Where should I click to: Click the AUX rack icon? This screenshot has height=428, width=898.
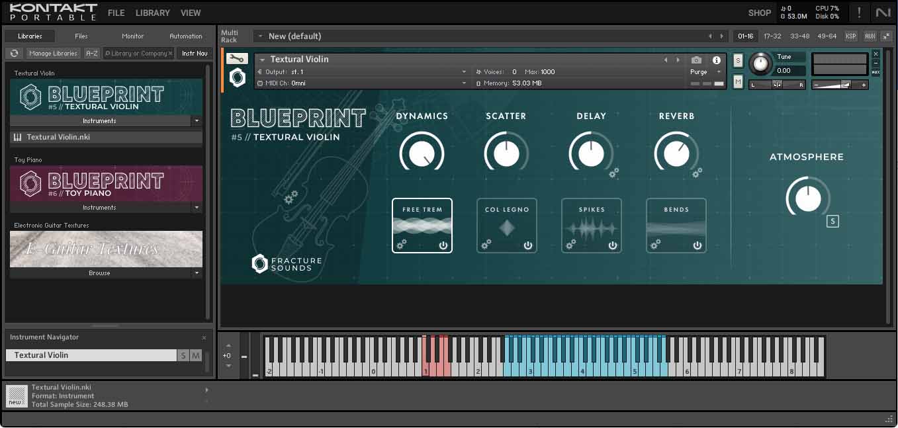pos(870,36)
